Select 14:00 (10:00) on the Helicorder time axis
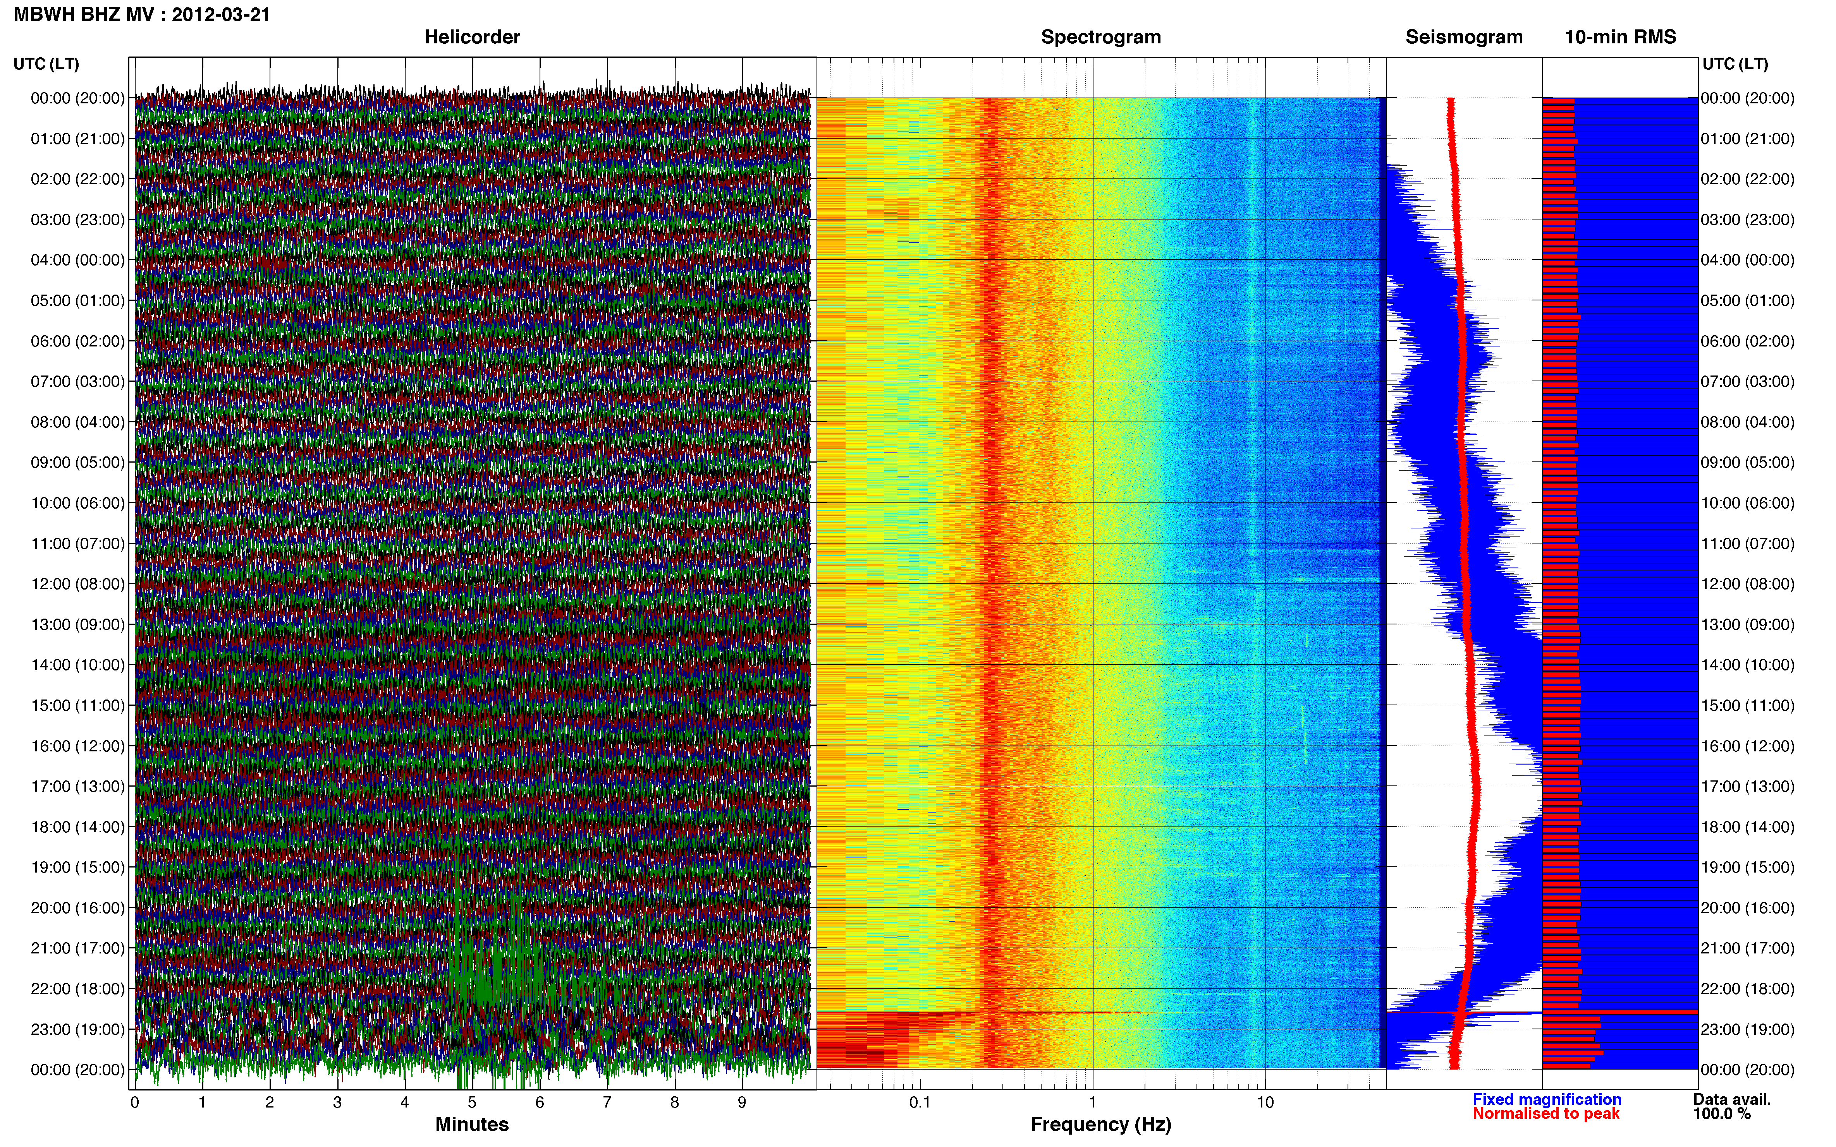The height and width of the screenshot is (1147, 1836). [77, 665]
